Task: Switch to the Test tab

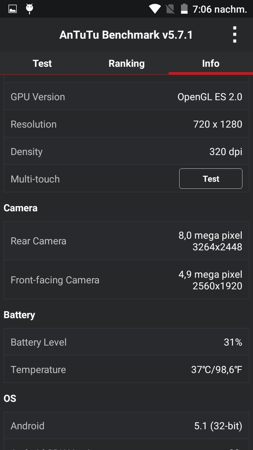Action: [x=42, y=63]
